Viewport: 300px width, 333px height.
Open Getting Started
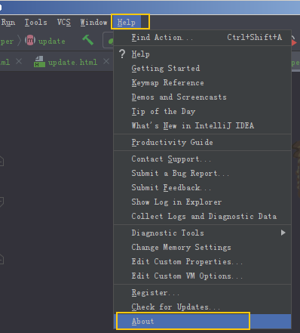[203, 69]
